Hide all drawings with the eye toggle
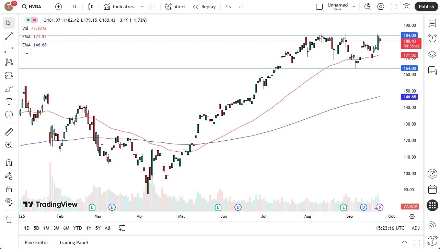440x249 pixels. tap(9, 202)
